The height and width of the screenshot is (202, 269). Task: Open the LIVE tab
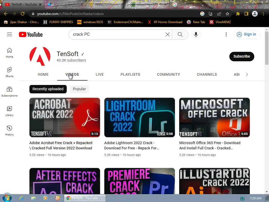coord(100,74)
